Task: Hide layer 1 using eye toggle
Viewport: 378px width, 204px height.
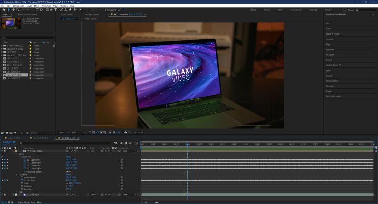Action: coord(2,151)
